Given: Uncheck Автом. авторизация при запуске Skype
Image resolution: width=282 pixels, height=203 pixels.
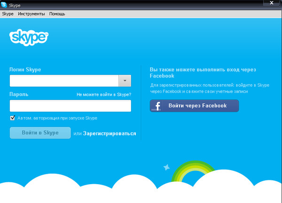Looking at the screenshot, I should [13, 118].
